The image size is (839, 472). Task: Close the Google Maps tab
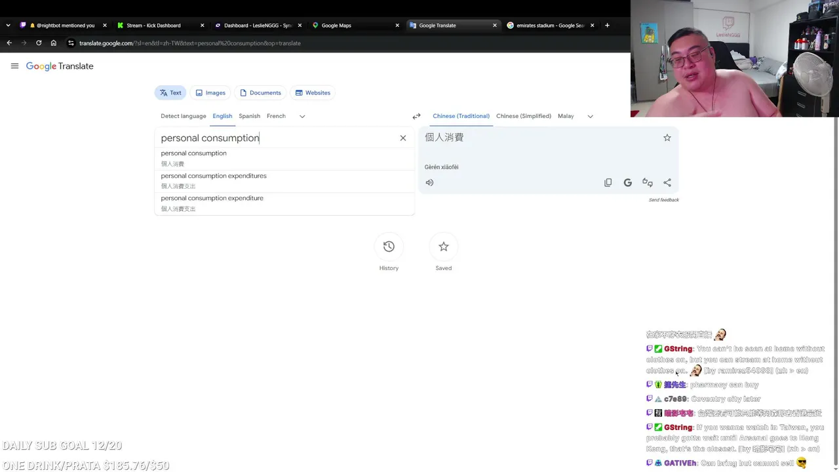pos(397,26)
